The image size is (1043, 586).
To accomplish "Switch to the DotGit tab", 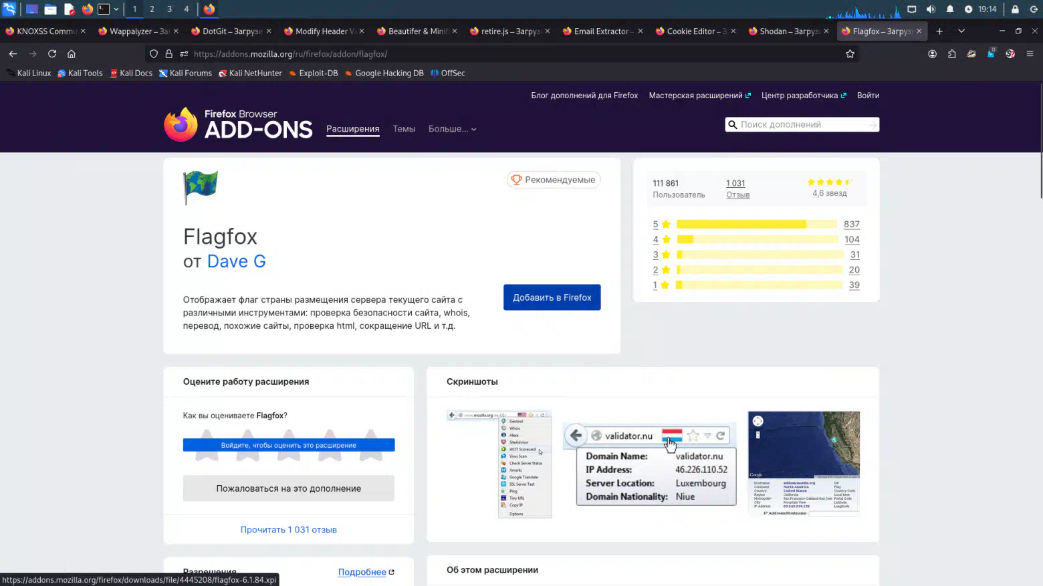I will 232,31.
